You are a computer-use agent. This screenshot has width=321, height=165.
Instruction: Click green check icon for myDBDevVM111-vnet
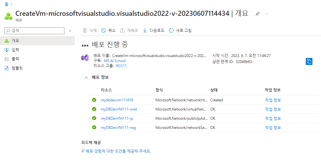coord(94,109)
